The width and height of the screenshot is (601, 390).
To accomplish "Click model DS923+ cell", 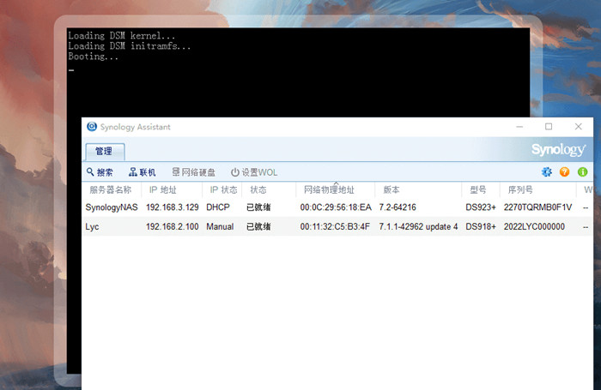I will 481,207.
